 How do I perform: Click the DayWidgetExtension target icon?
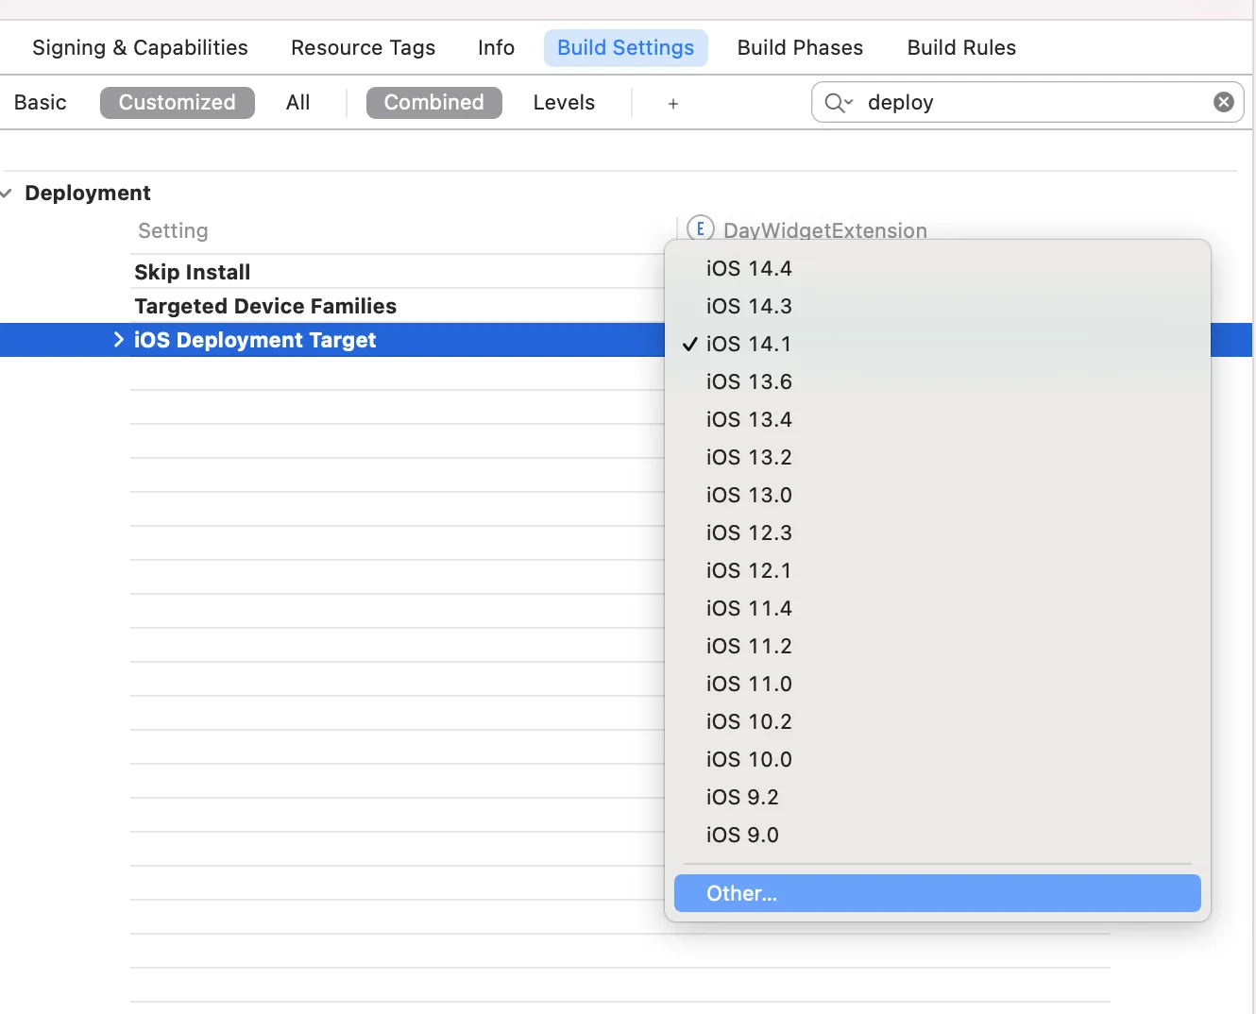[x=701, y=229]
